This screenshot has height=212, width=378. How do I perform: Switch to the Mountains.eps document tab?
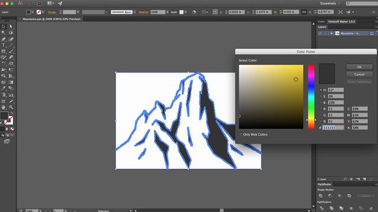click(x=51, y=19)
